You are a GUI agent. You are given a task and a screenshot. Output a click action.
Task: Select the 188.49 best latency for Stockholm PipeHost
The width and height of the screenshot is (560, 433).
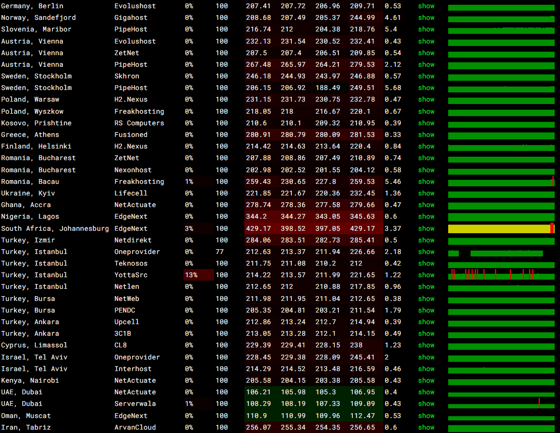pyautogui.click(x=328, y=88)
